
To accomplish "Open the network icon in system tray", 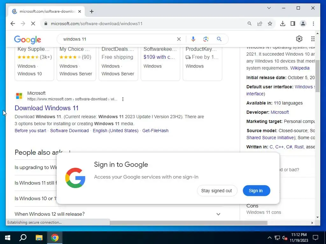I will click(x=277, y=238).
